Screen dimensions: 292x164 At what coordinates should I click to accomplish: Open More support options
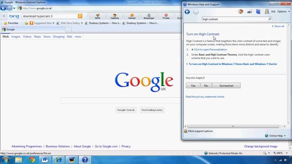[198, 131]
